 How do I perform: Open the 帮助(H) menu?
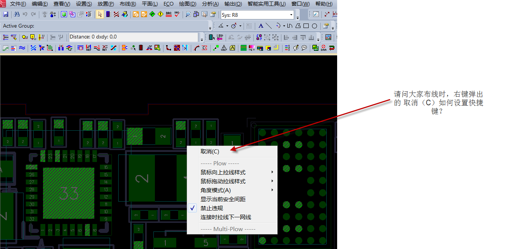coord(324,4)
